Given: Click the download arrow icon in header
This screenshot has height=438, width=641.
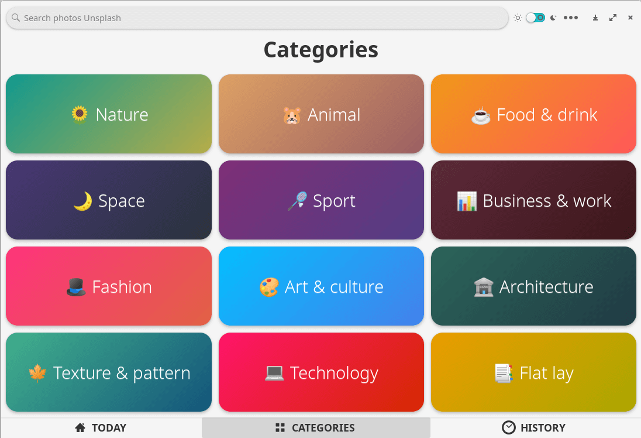Looking at the screenshot, I should click(595, 18).
